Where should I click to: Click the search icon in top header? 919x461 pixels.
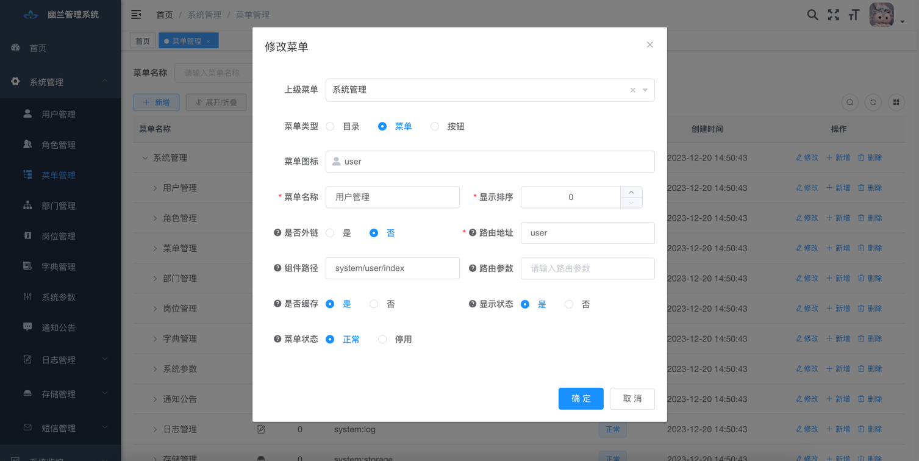click(812, 15)
